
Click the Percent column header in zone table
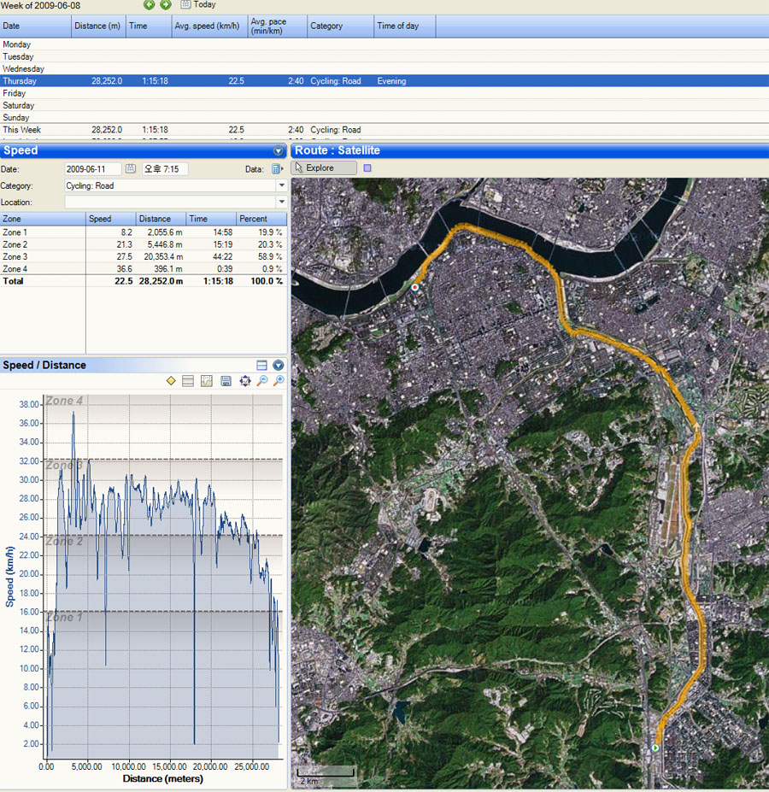(x=261, y=219)
